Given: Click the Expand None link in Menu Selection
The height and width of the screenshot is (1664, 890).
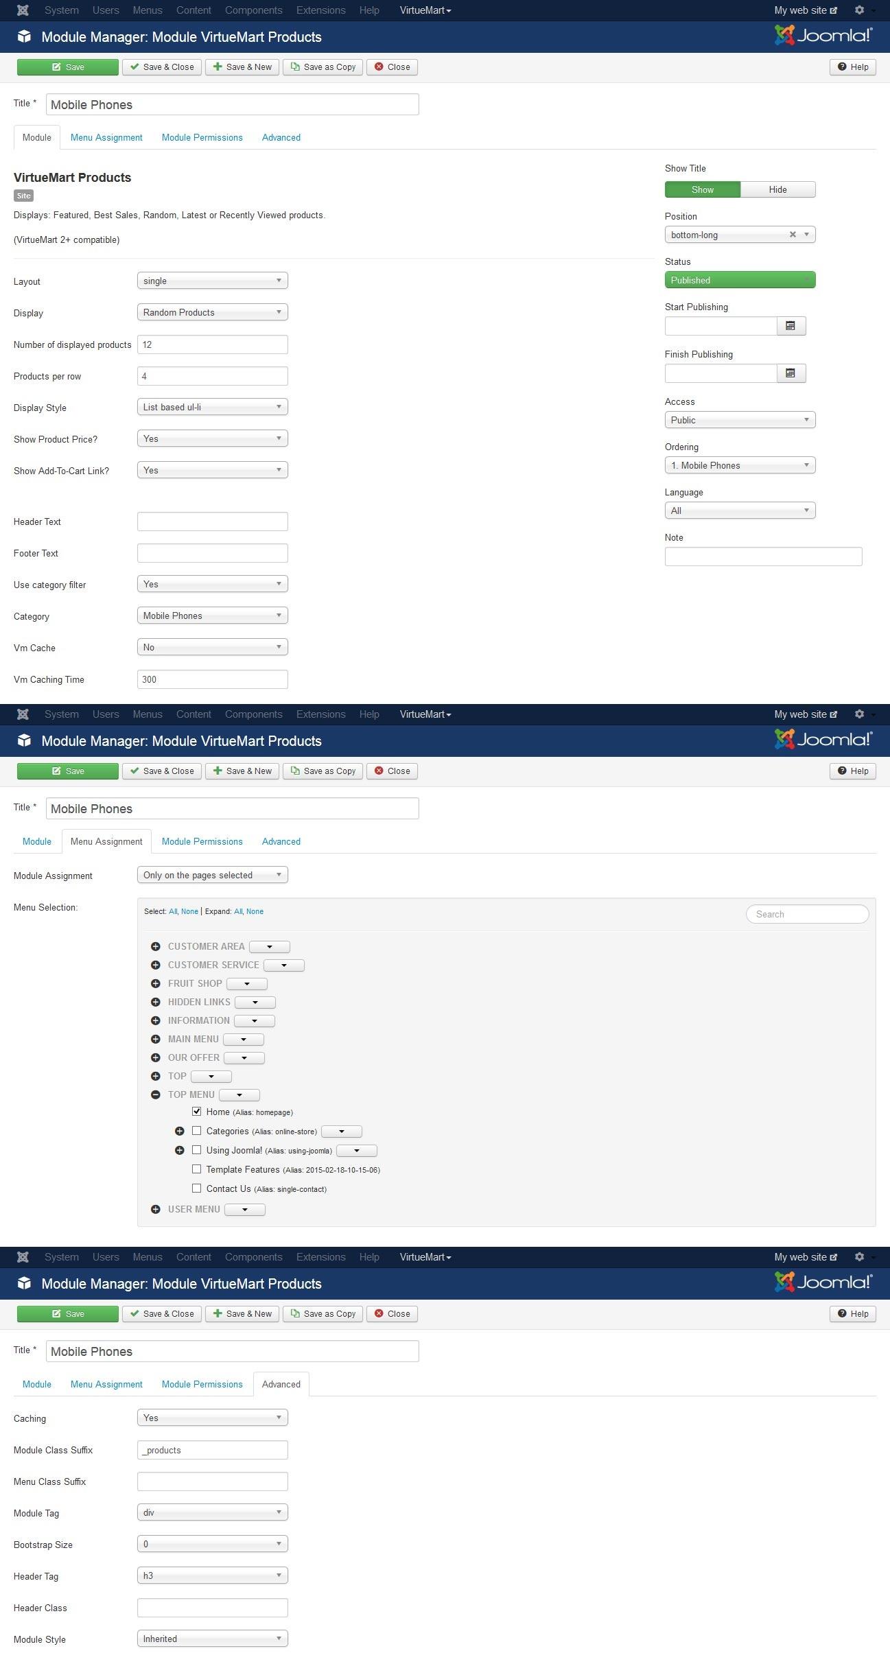Looking at the screenshot, I should pos(255,911).
